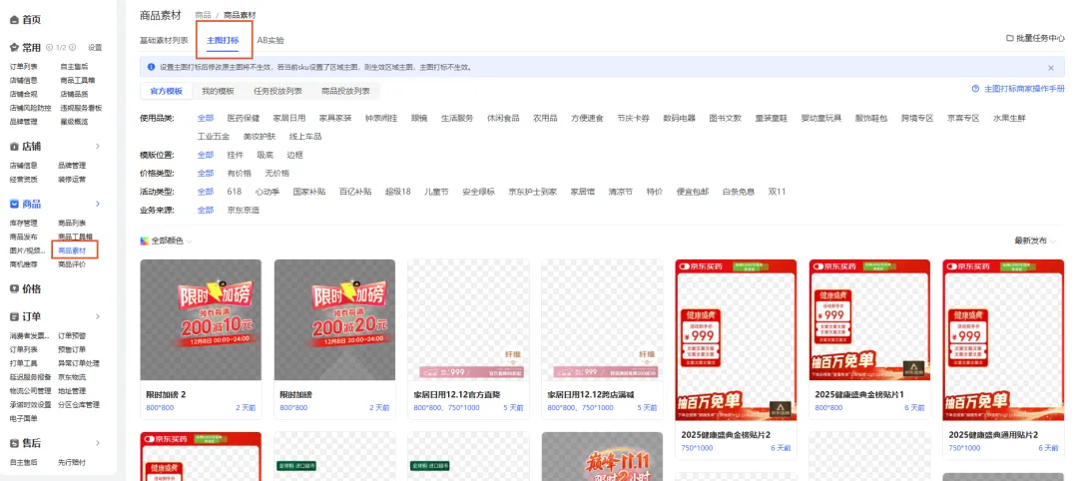Switch to AB实验 tab
The height and width of the screenshot is (481, 1078).
click(270, 41)
